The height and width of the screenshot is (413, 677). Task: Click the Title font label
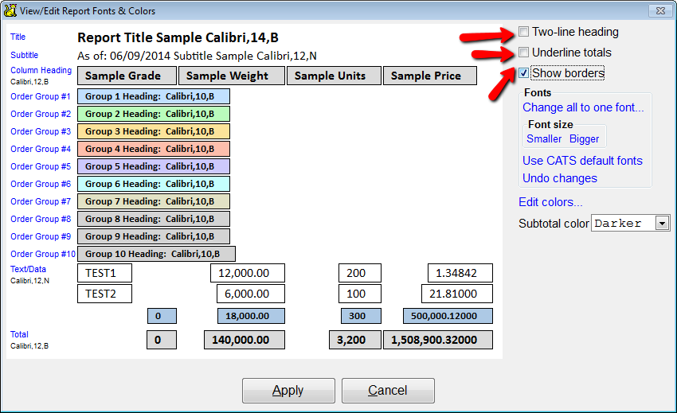point(18,37)
